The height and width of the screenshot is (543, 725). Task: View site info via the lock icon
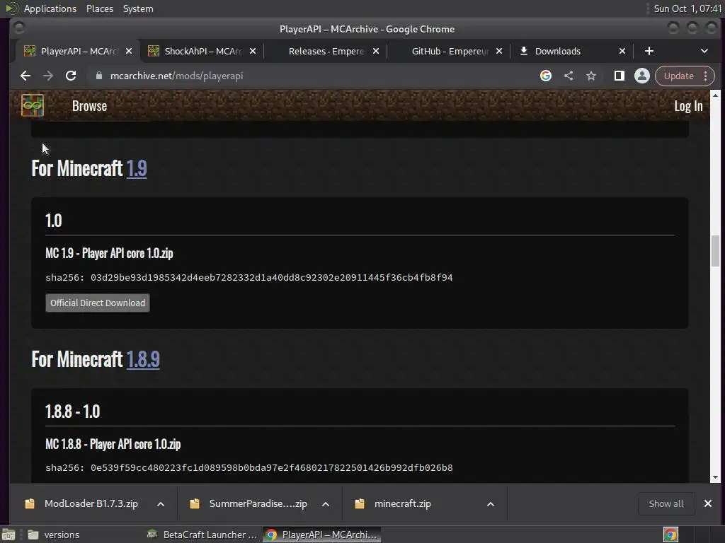(99, 76)
